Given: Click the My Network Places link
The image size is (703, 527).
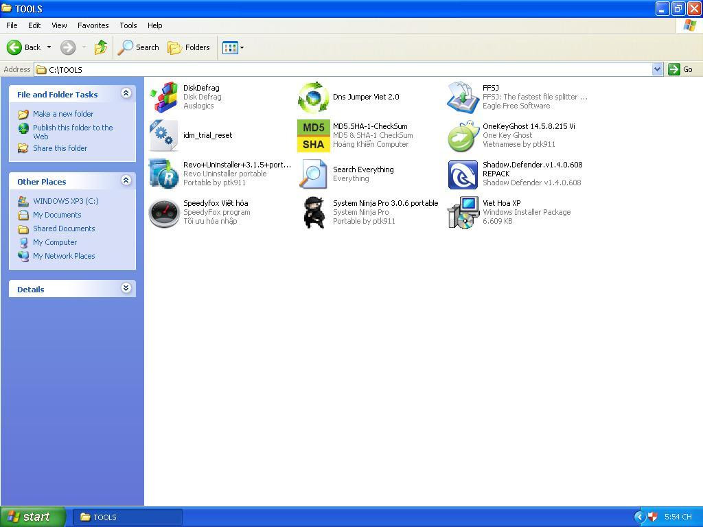Looking at the screenshot, I should click(x=64, y=257).
